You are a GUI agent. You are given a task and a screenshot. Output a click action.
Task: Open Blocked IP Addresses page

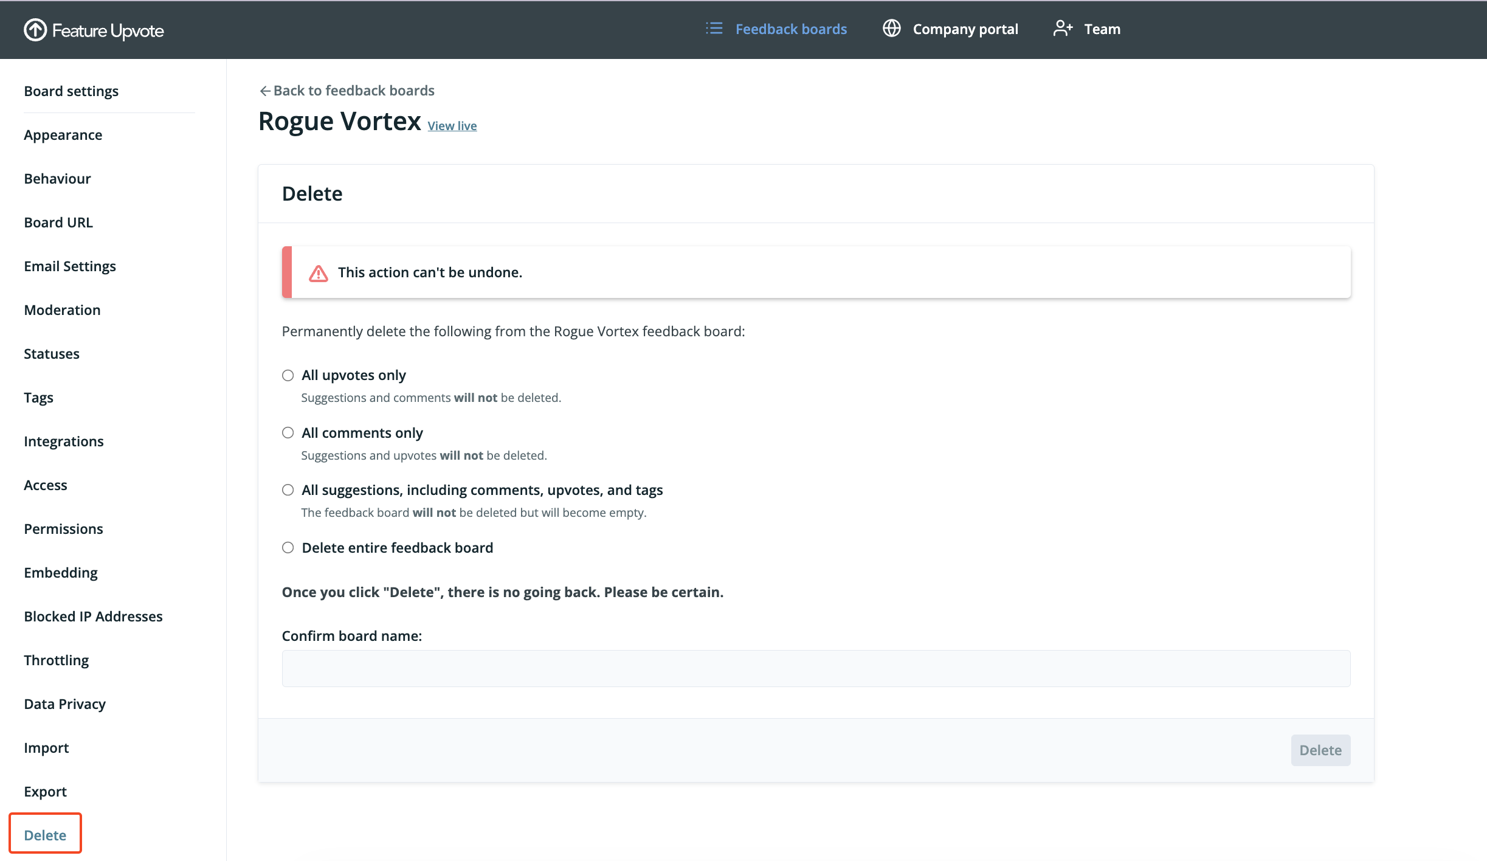(x=93, y=617)
